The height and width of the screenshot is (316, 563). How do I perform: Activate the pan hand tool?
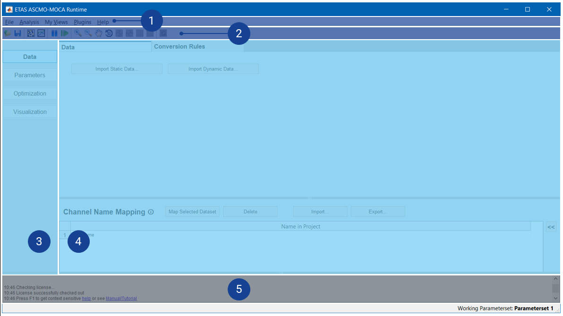pos(99,33)
